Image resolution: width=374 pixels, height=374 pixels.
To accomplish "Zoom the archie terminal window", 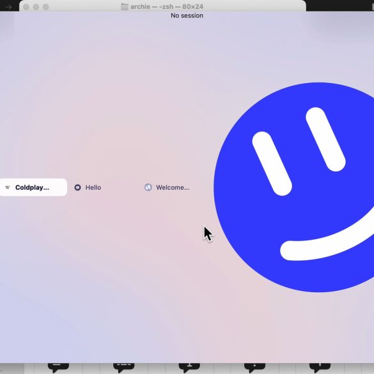I will [46, 7].
